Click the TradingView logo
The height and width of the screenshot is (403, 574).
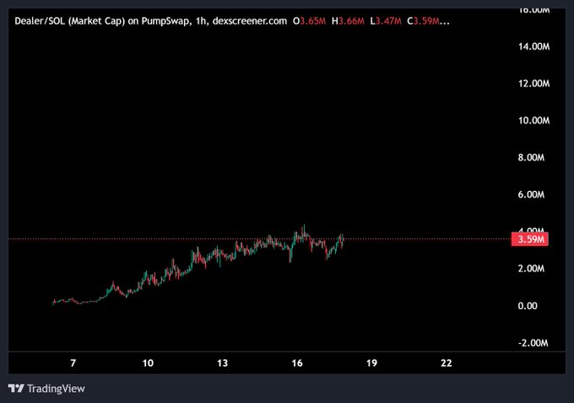16,388
